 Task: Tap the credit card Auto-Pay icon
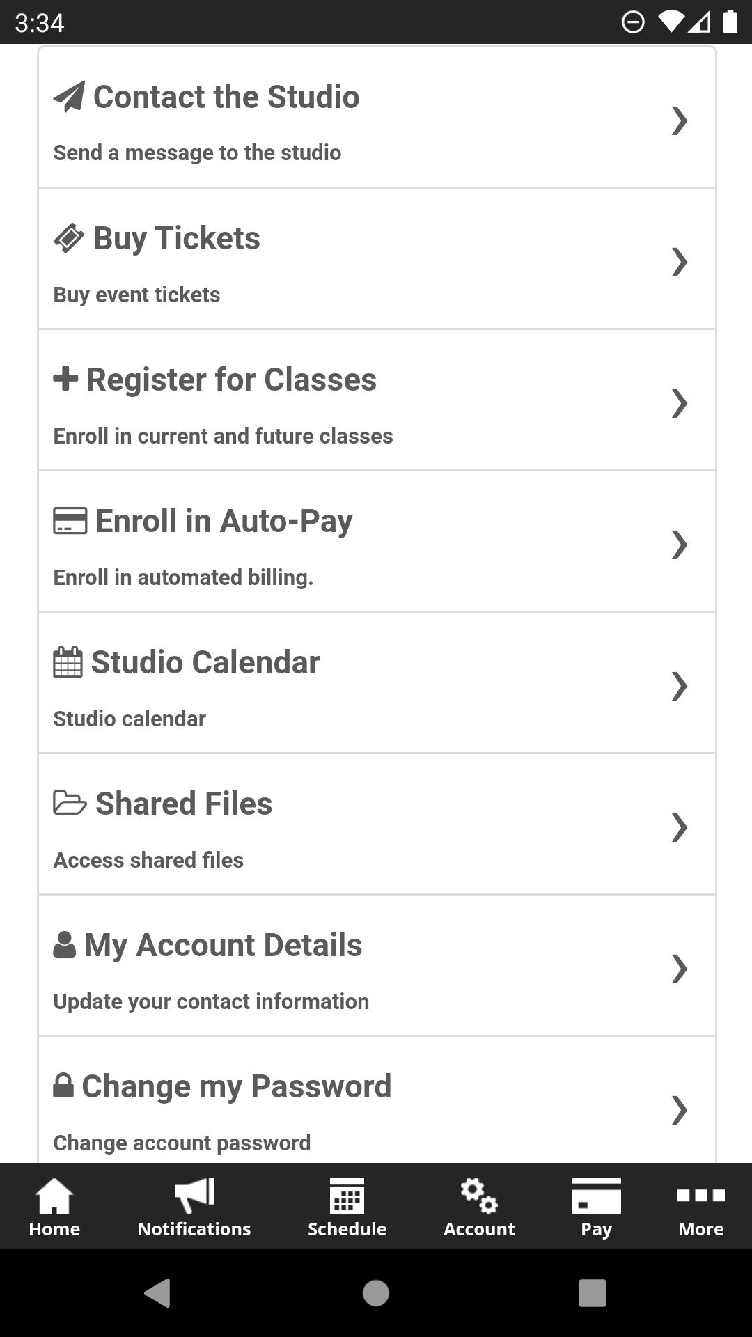click(70, 521)
